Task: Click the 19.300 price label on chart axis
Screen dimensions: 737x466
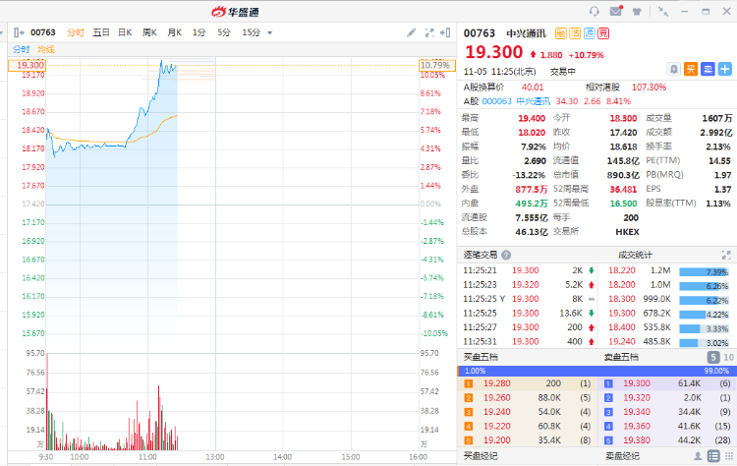Action: (x=27, y=65)
